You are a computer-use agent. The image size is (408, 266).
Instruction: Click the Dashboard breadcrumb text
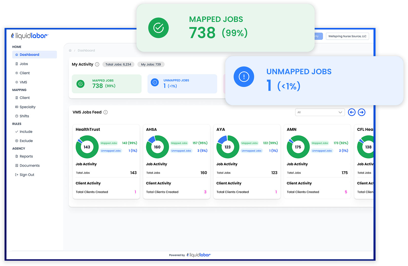pos(86,50)
